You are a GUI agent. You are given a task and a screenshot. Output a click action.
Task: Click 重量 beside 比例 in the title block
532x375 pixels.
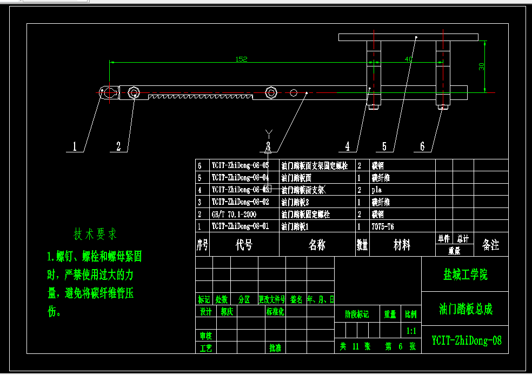point(390,314)
